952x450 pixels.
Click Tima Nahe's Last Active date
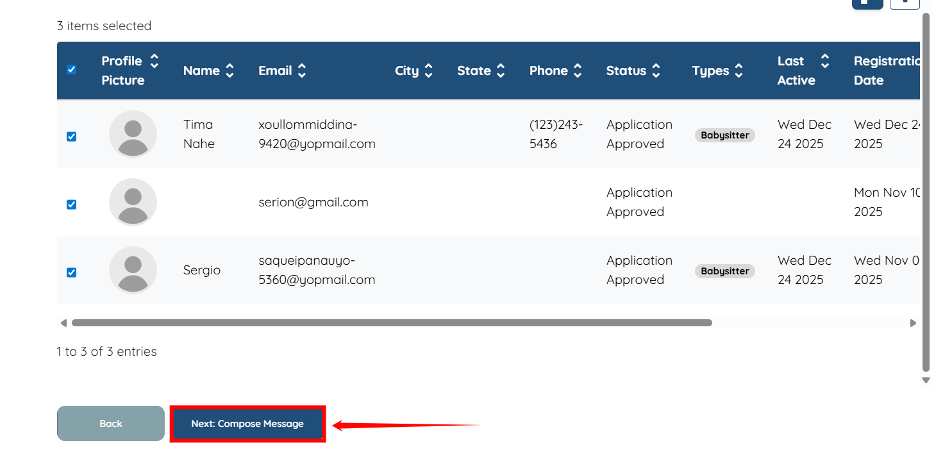[805, 134]
